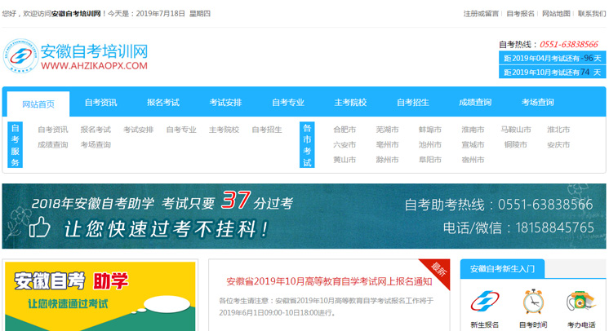Click the 自考时间 alarm clock icon

(532, 303)
